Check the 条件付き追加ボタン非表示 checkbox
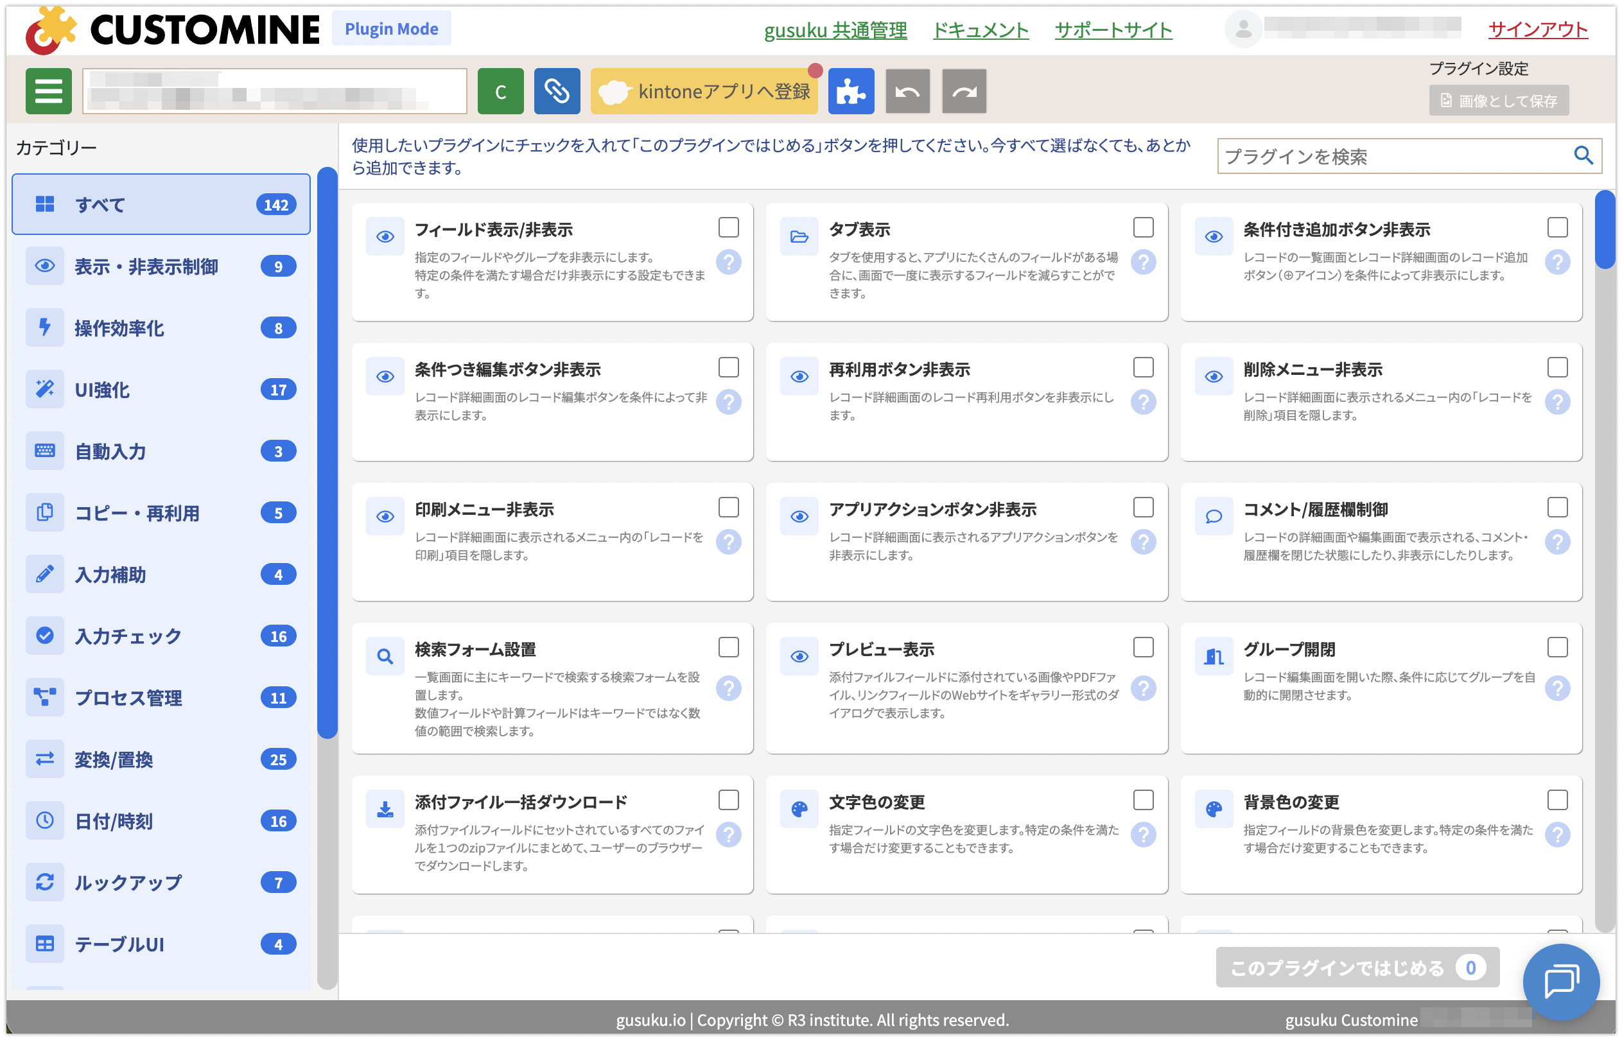Viewport: 1622px width, 1040px height. pyautogui.click(x=1557, y=228)
